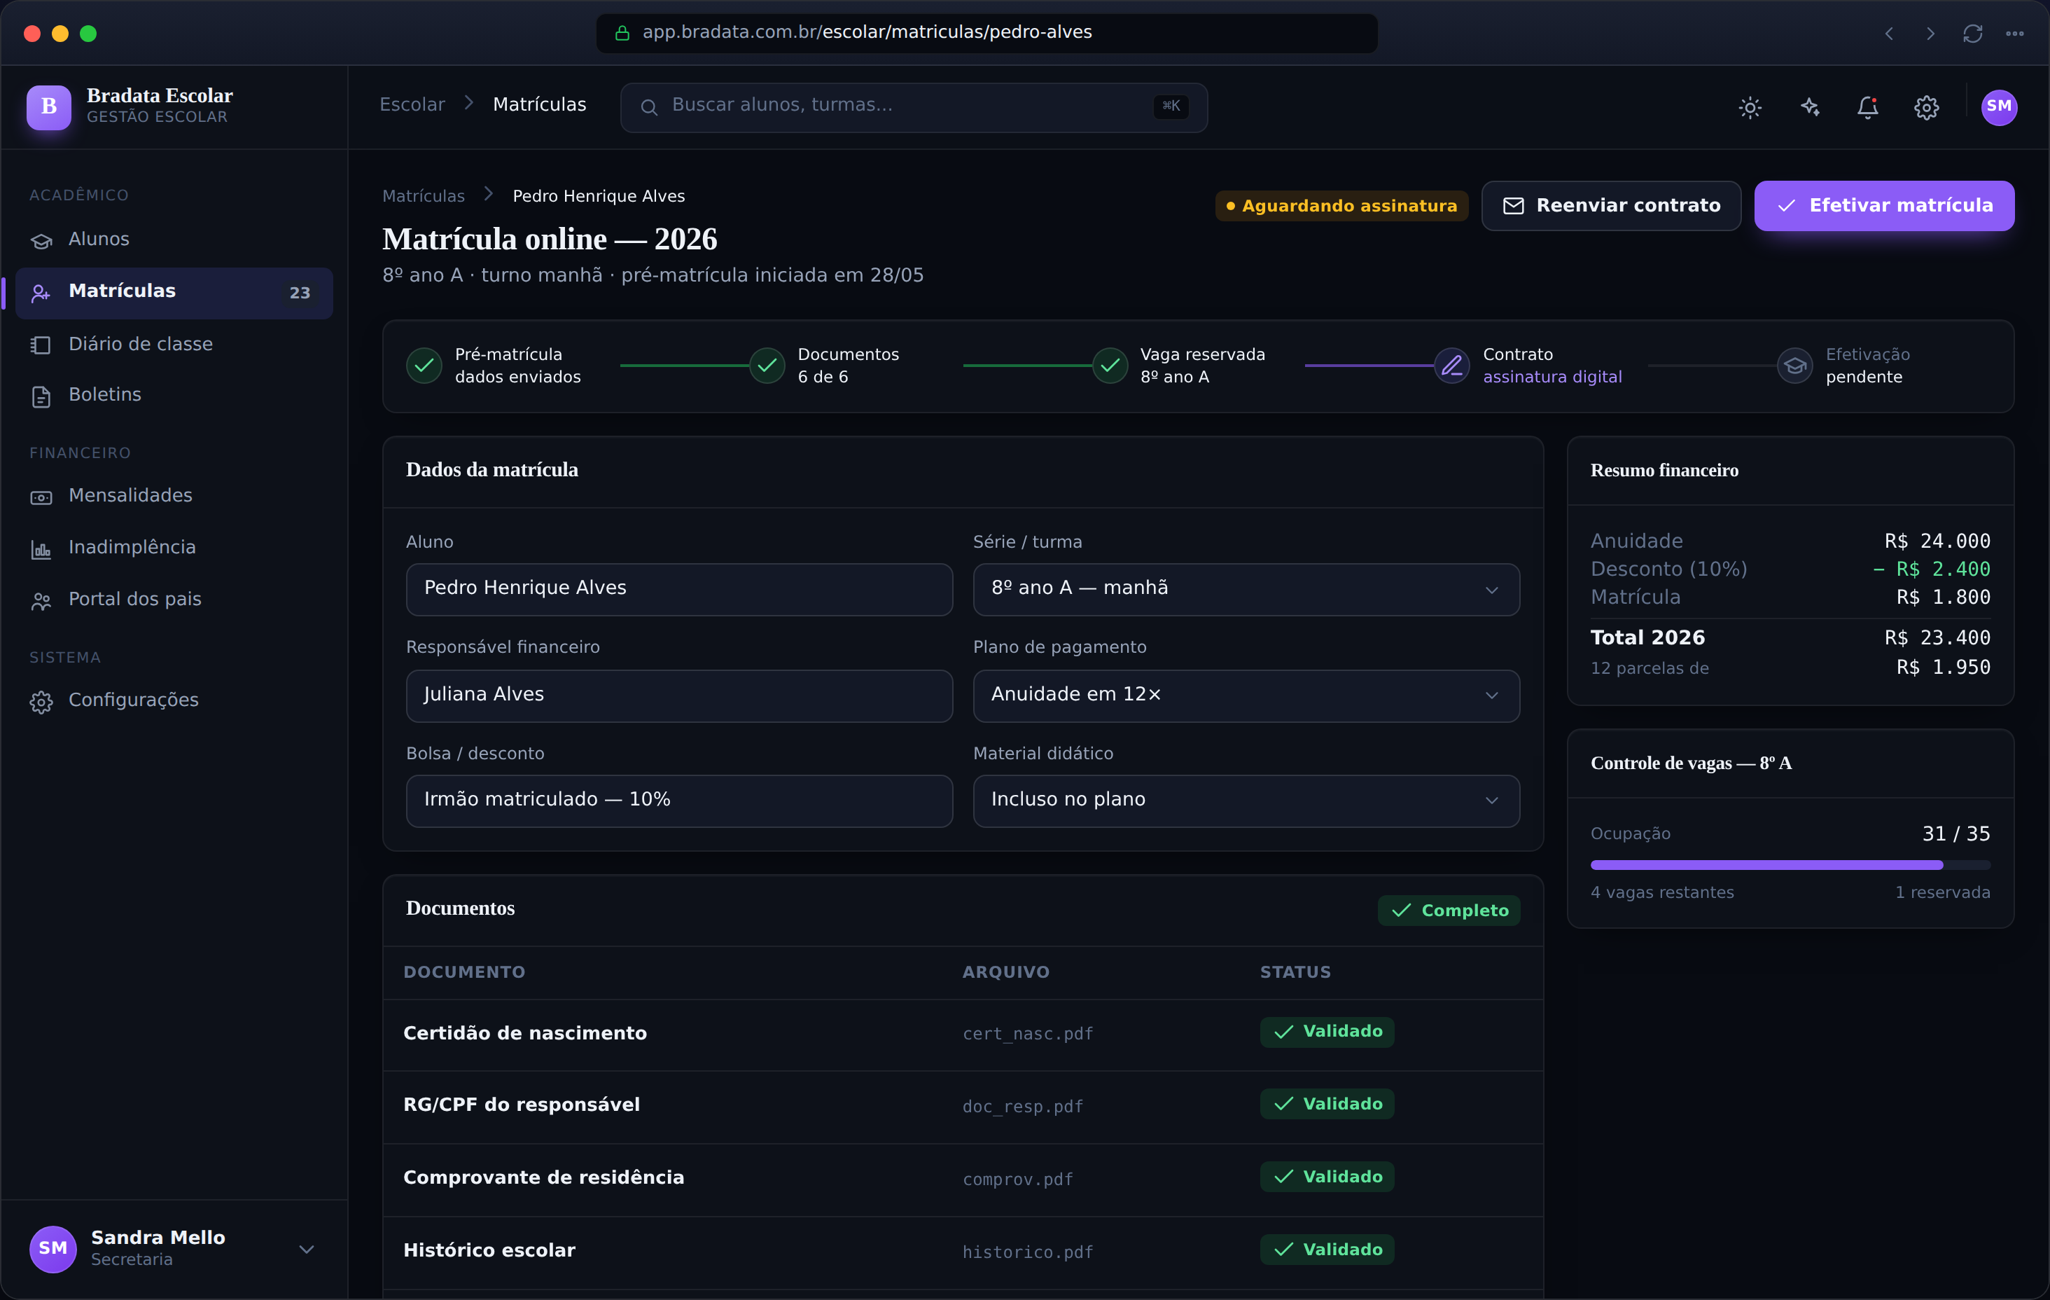
Task: Click Validado status for RG/CPF do responsável
Action: click(1326, 1104)
